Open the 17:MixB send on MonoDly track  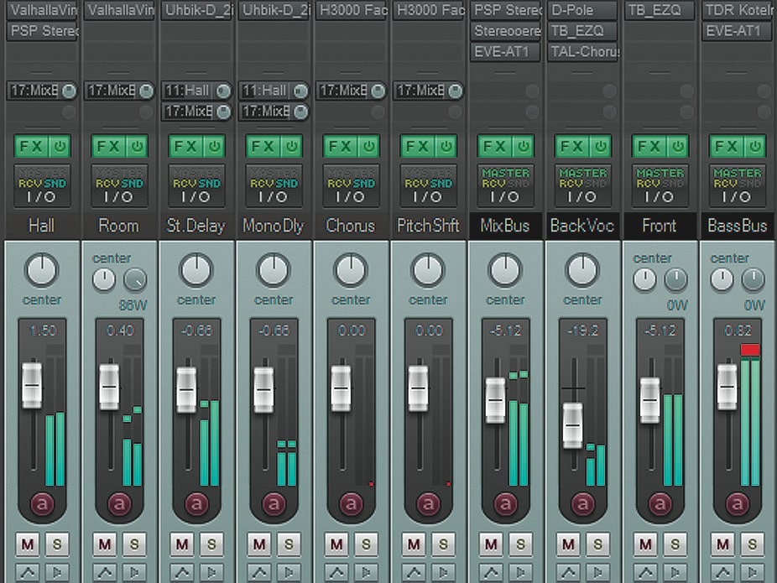(266, 112)
